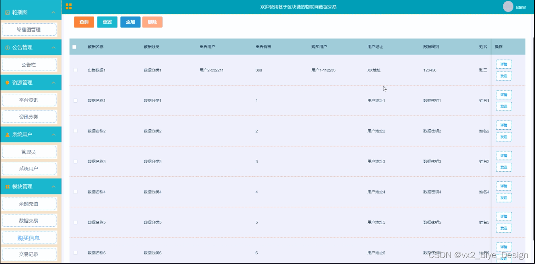Click the blue 添加 button

[130, 22]
